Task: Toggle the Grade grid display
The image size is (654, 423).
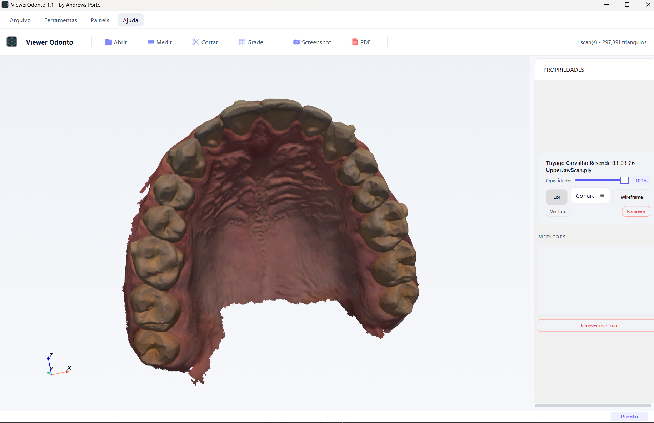Action: click(x=251, y=42)
